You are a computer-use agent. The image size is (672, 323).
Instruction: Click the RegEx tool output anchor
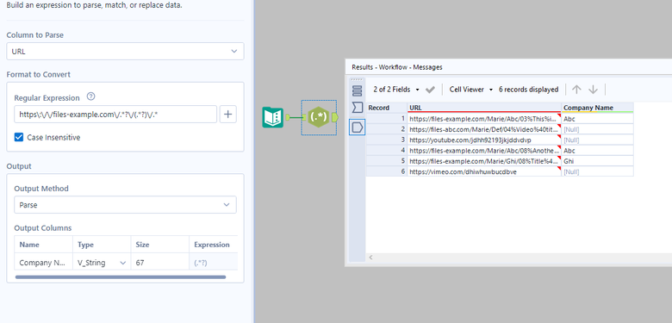[x=335, y=117]
